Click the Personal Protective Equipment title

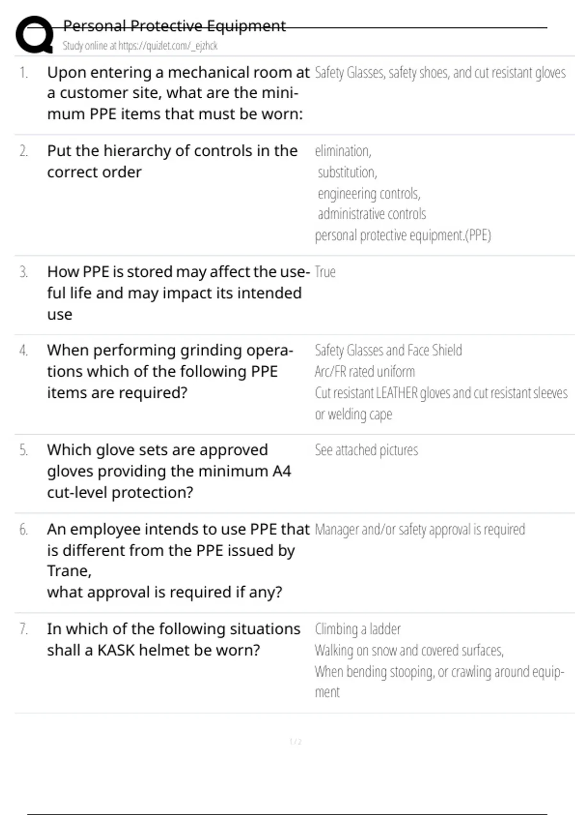[174, 25]
